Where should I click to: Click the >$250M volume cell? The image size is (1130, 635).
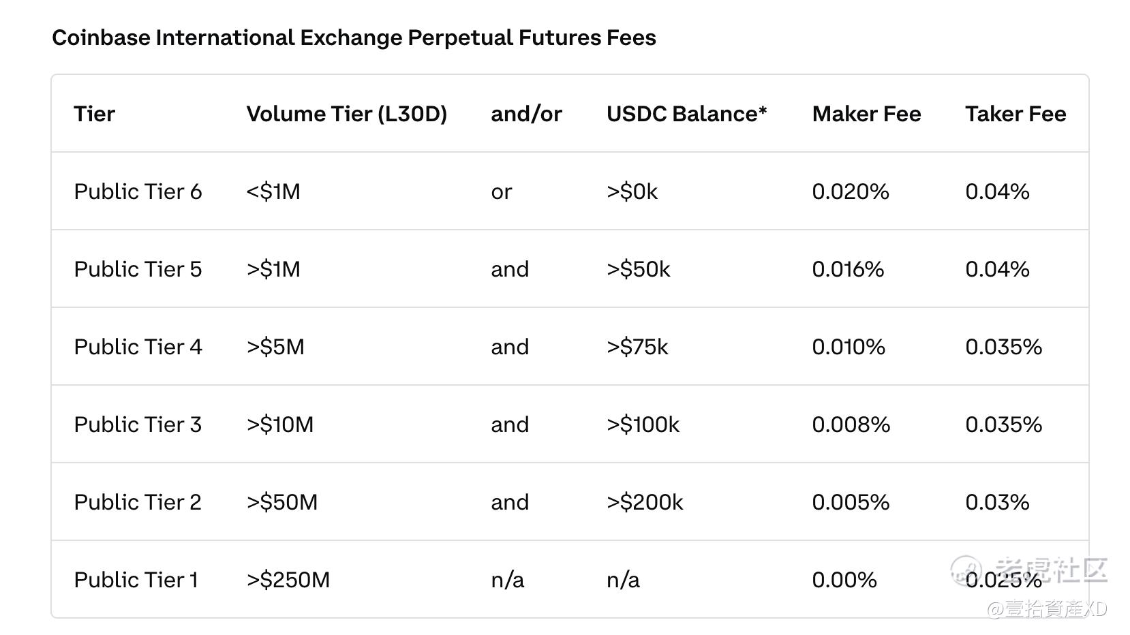coord(288,580)
